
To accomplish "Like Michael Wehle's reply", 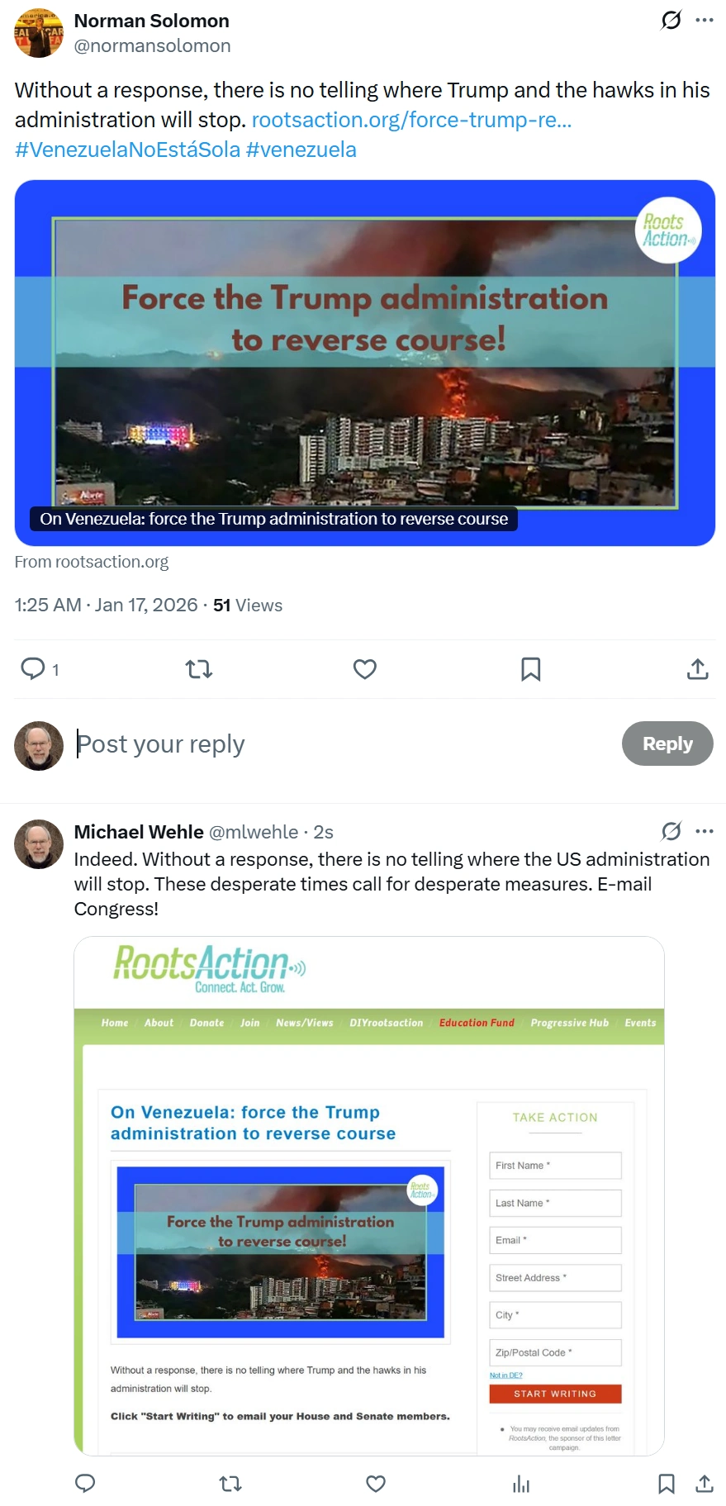I will 376,1484.
